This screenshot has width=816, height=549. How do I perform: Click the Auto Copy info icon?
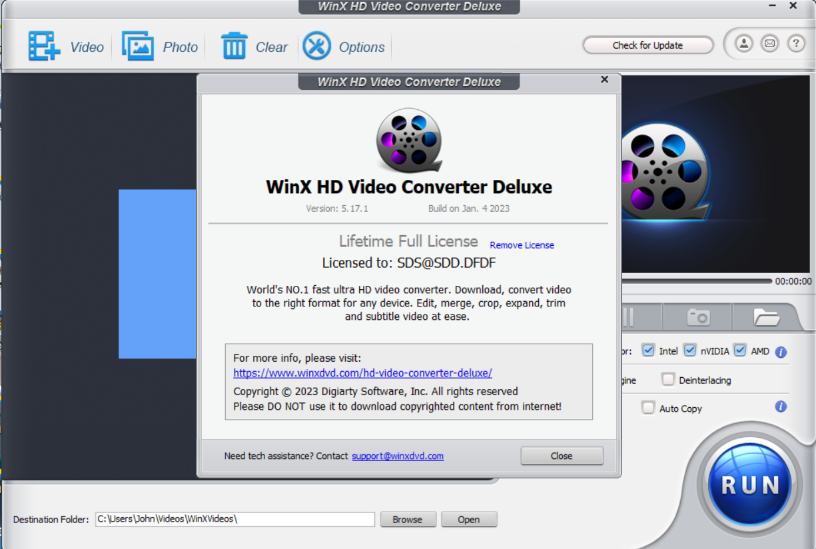pyautogui.click(x=781, y=406)
